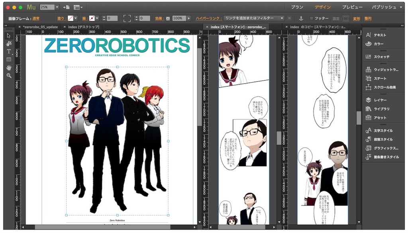Image resolution: width=408 pixels, height=233 pixels.
Task: Clear the hyperlink with X icon
Action: point(289,18)
